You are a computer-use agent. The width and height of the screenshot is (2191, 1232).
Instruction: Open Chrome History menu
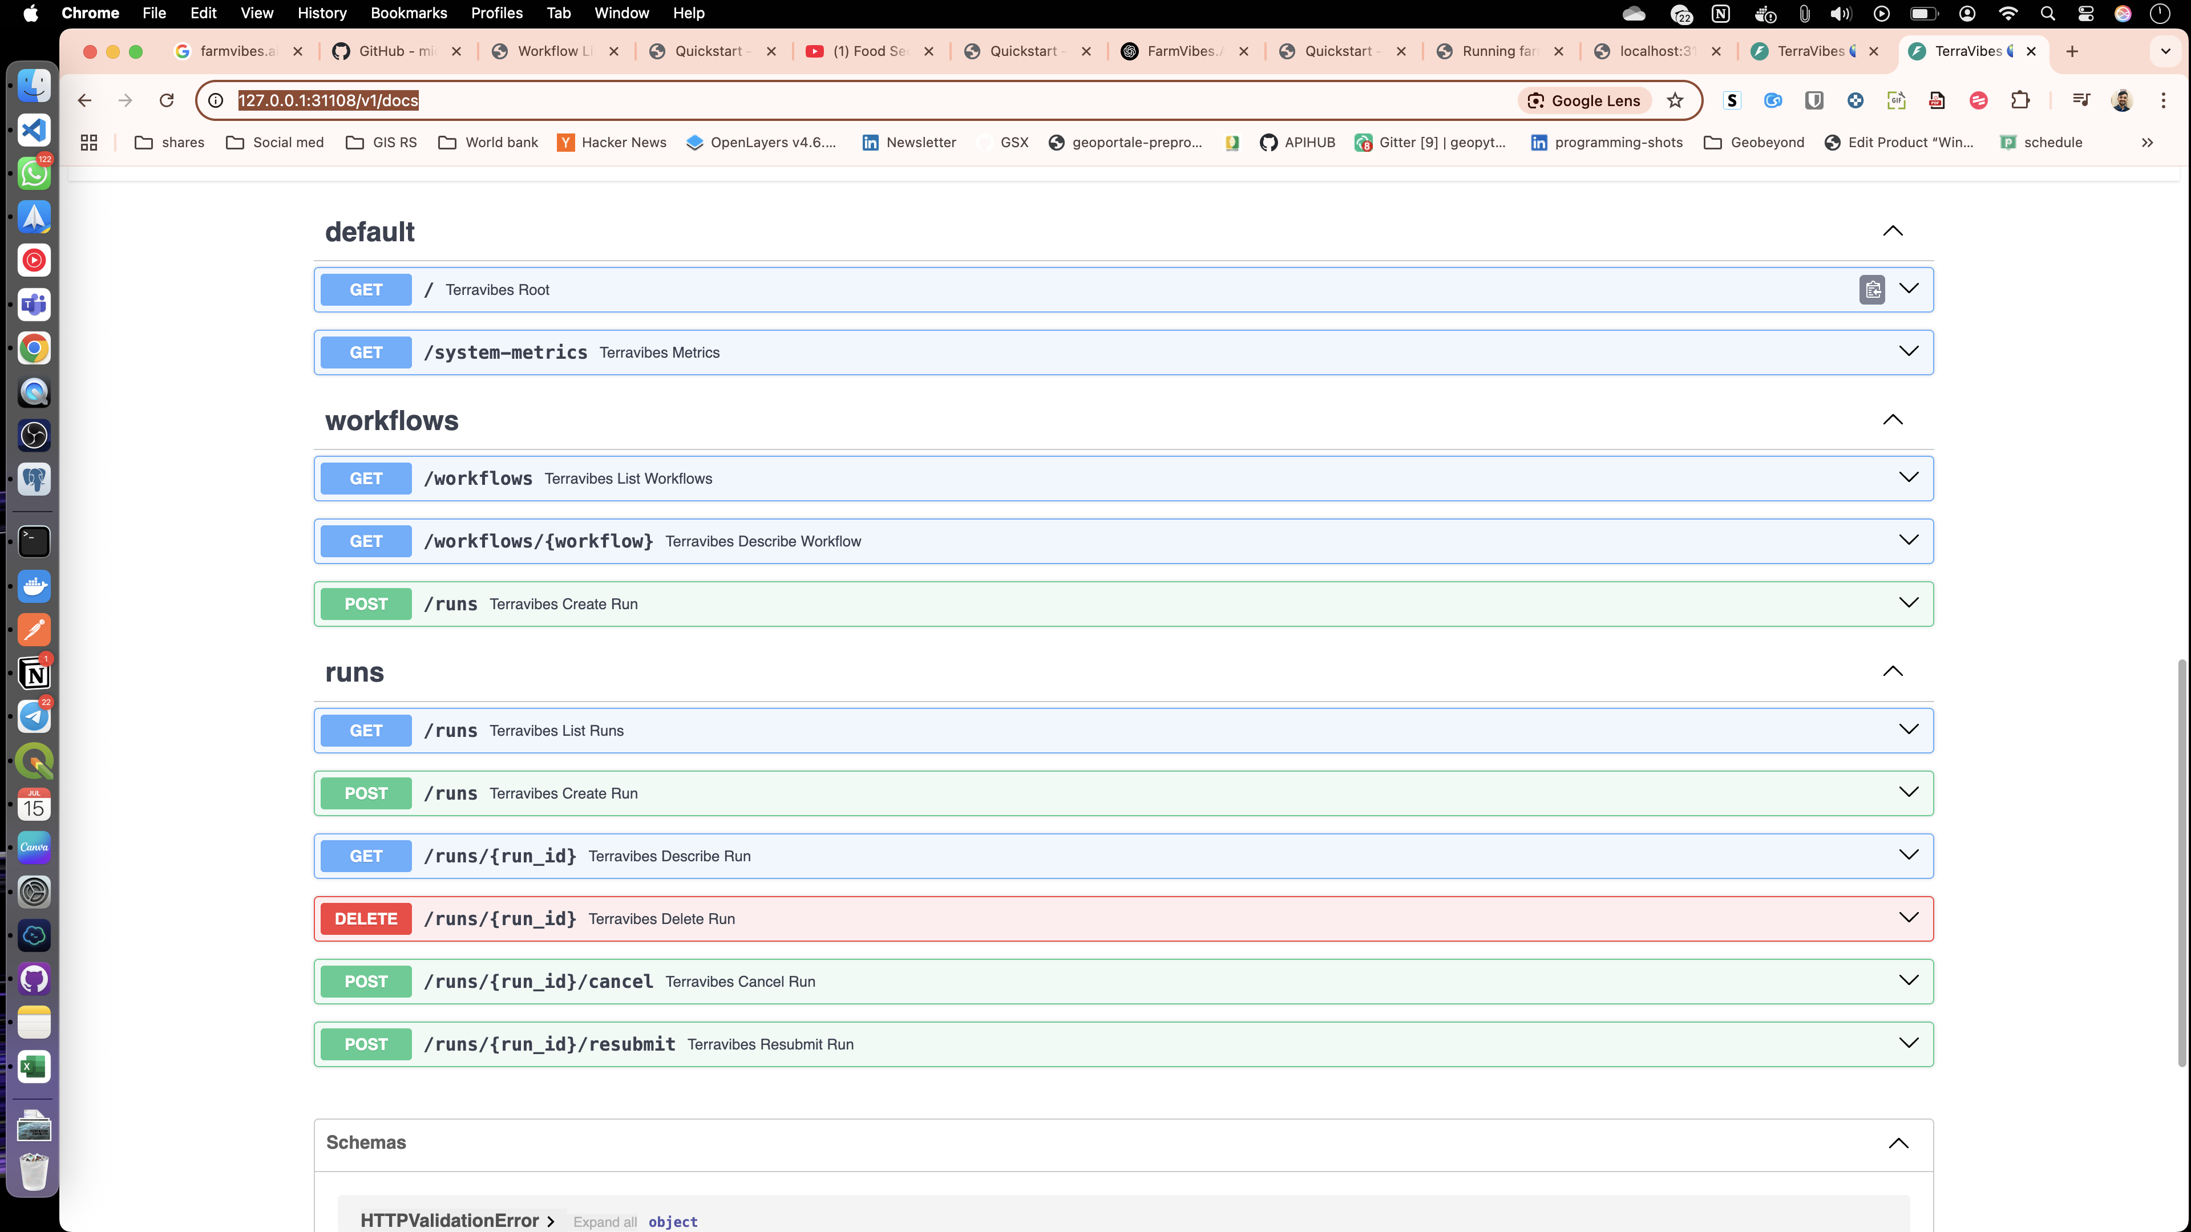click(321, 13)
